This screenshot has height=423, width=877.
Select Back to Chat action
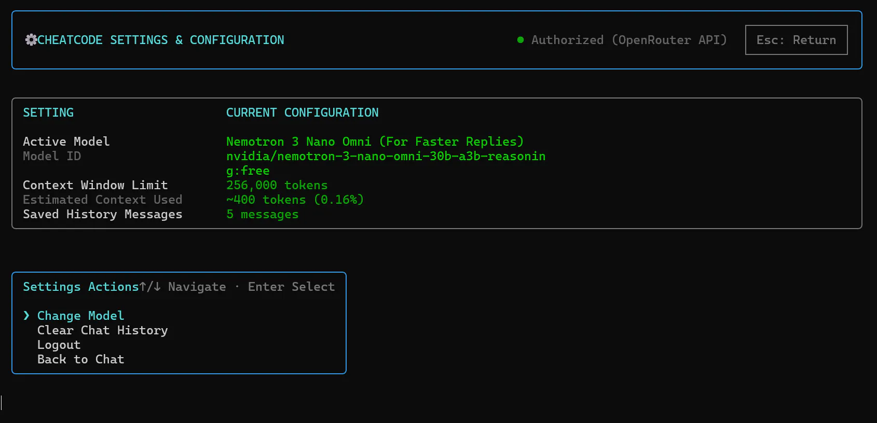point(80,359)
